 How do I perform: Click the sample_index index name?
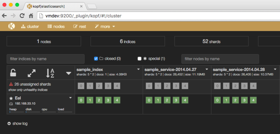point(90,69)
